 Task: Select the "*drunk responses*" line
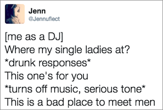coord(48,63)
